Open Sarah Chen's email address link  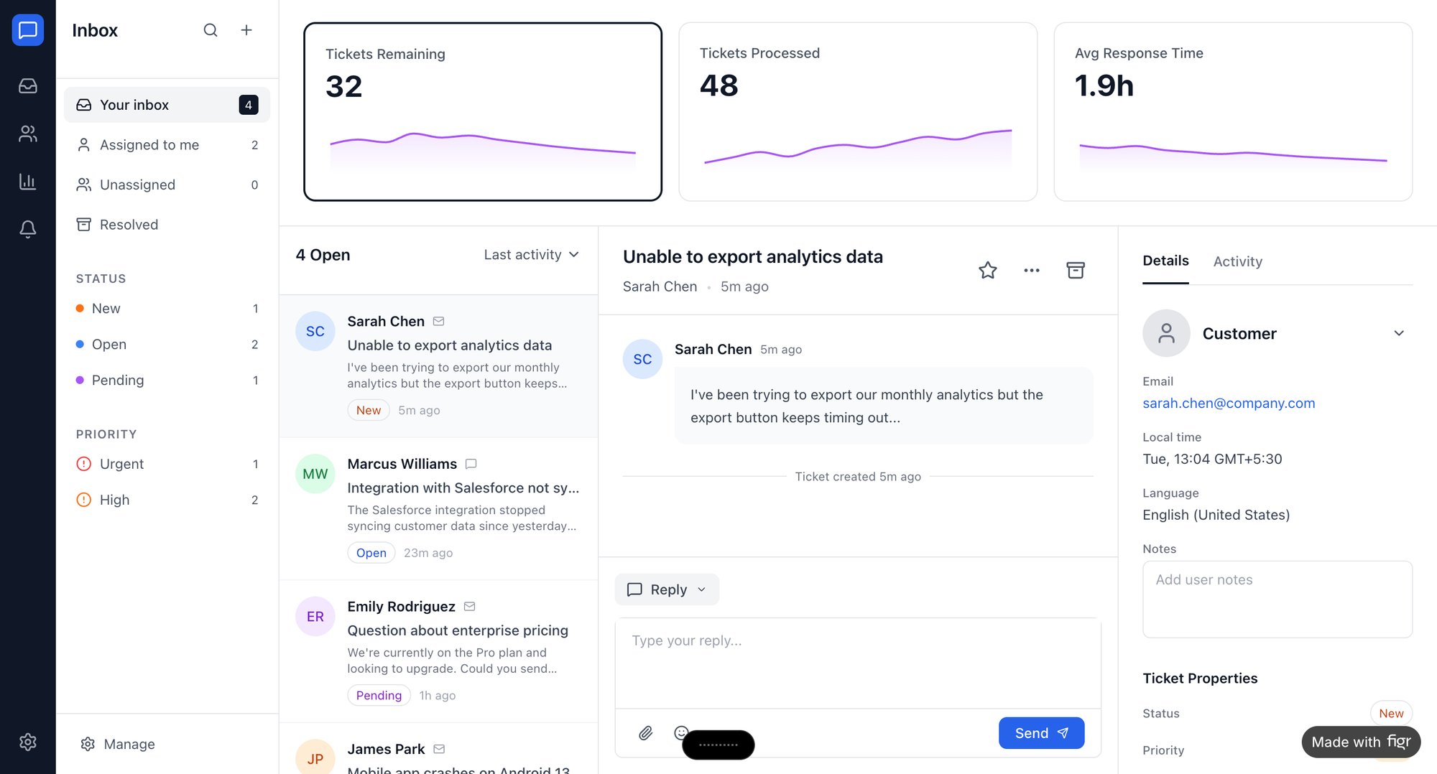tap(1229, 403)
